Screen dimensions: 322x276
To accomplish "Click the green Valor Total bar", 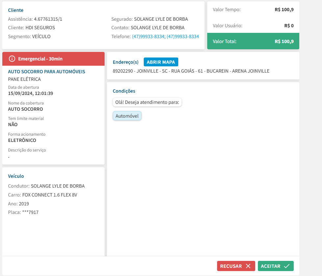I will pyautogui.click(x=253, y=41).
